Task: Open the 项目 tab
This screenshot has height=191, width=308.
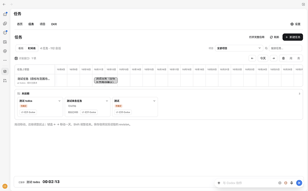Action: click(x=42, y=24)
